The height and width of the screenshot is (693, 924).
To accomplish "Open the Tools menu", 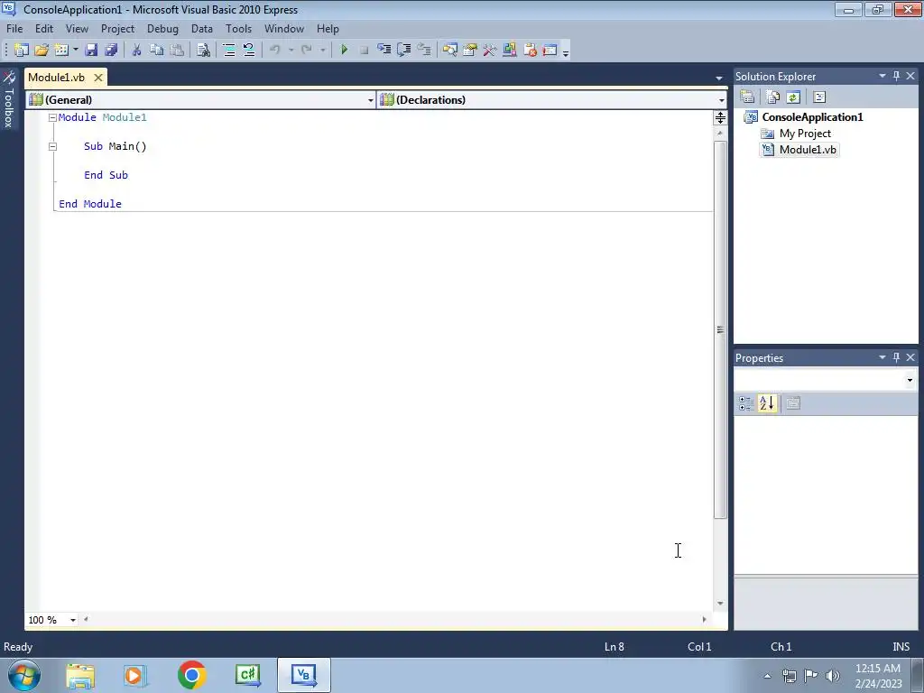I will pyautogui.click(x=238, y=28).
